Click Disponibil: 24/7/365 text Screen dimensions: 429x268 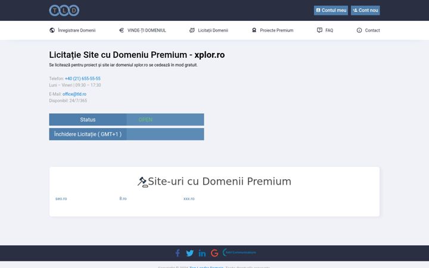pos(68,101)
